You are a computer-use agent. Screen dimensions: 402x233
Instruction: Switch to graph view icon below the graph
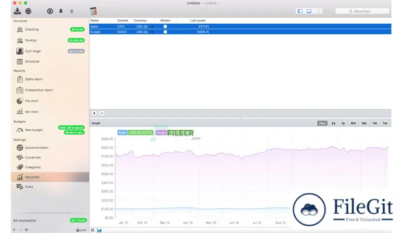99,230
